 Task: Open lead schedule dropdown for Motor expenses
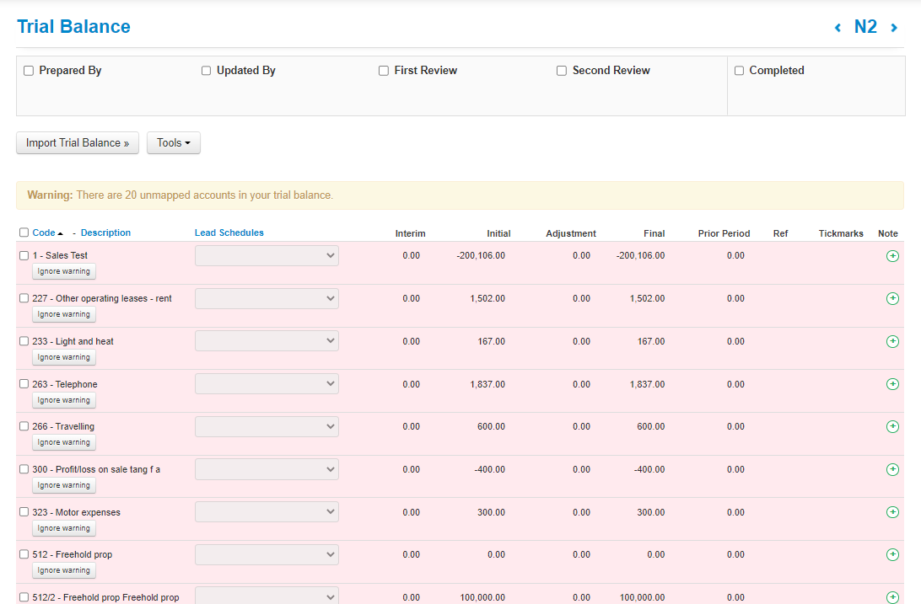point(267,512)
